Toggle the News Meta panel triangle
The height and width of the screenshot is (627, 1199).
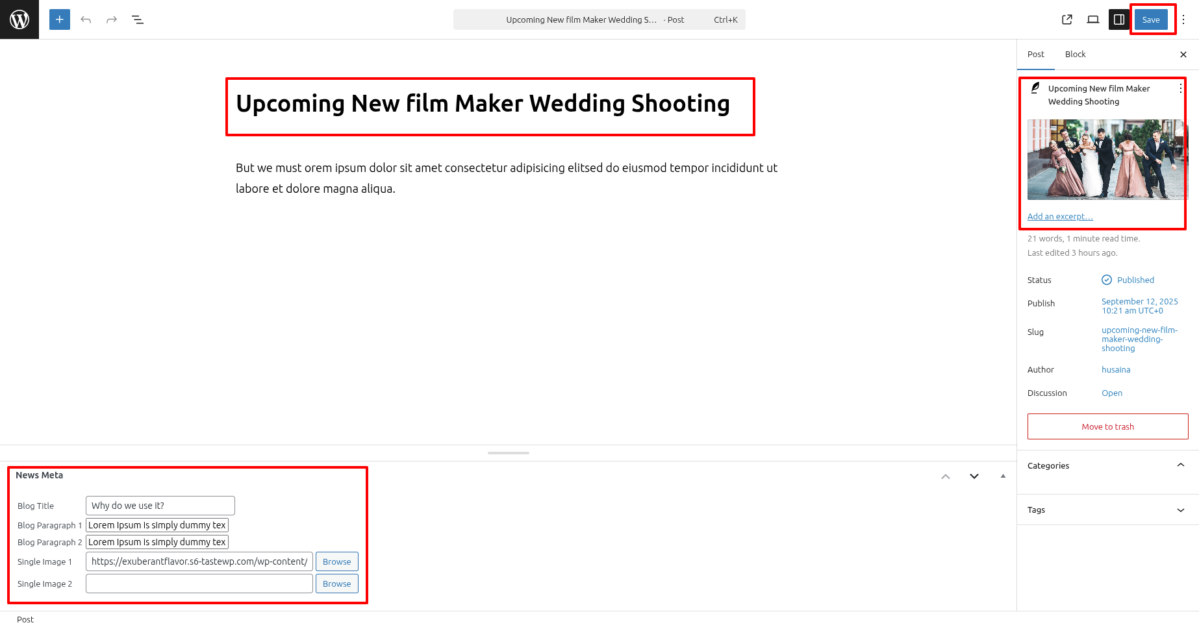1003,476
